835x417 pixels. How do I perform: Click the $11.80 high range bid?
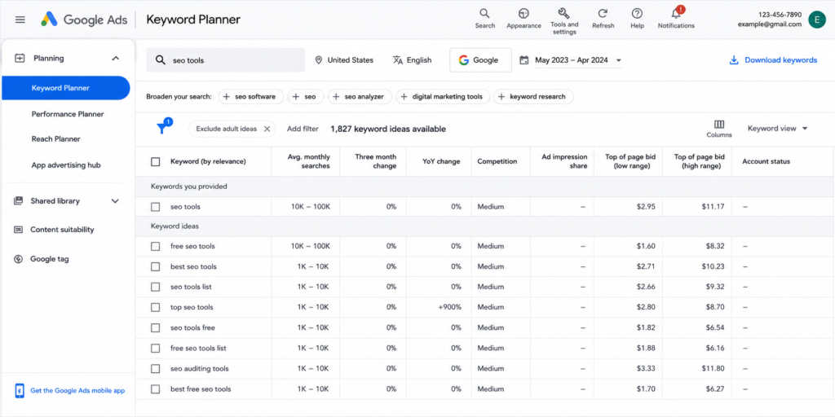click(x=713, y=369)
